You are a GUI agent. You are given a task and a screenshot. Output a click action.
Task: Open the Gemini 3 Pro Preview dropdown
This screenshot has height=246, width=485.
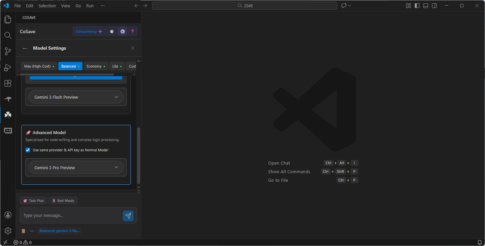tap(76, 167)
